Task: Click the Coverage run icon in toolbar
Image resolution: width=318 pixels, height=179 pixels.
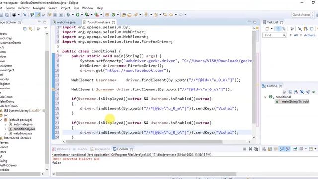Action: 87,15
